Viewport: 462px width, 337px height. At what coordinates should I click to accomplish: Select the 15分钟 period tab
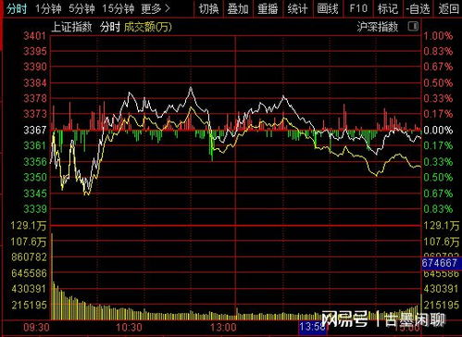point(119,8)
